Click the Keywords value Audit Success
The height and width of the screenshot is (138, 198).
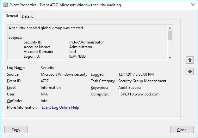(x=130, y=88)
